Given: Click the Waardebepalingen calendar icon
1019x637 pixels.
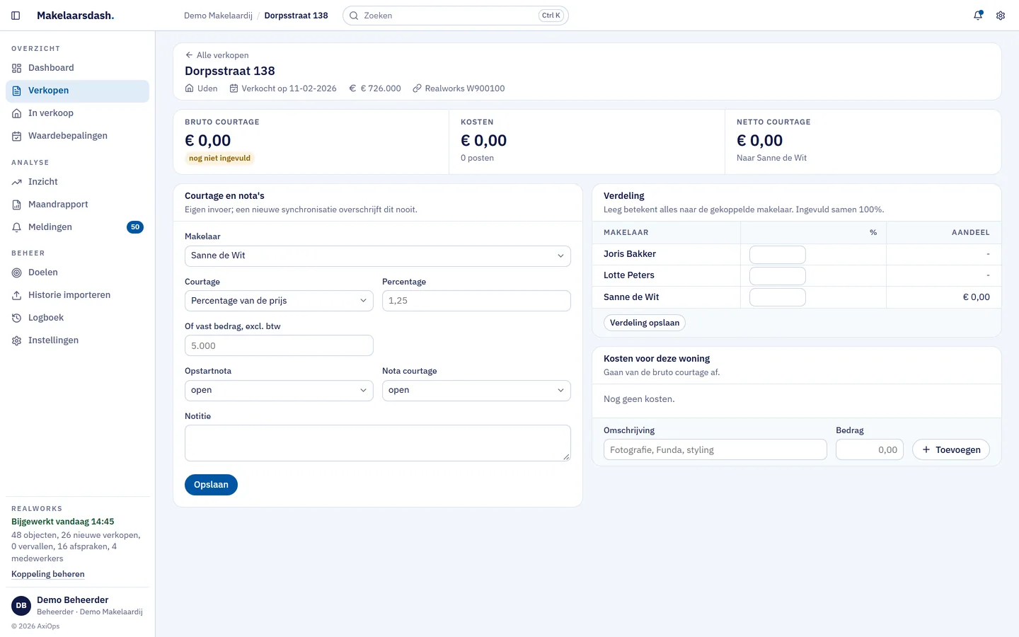Looking at the screenshot, I should pyautogui.click(x=17, y=136).
